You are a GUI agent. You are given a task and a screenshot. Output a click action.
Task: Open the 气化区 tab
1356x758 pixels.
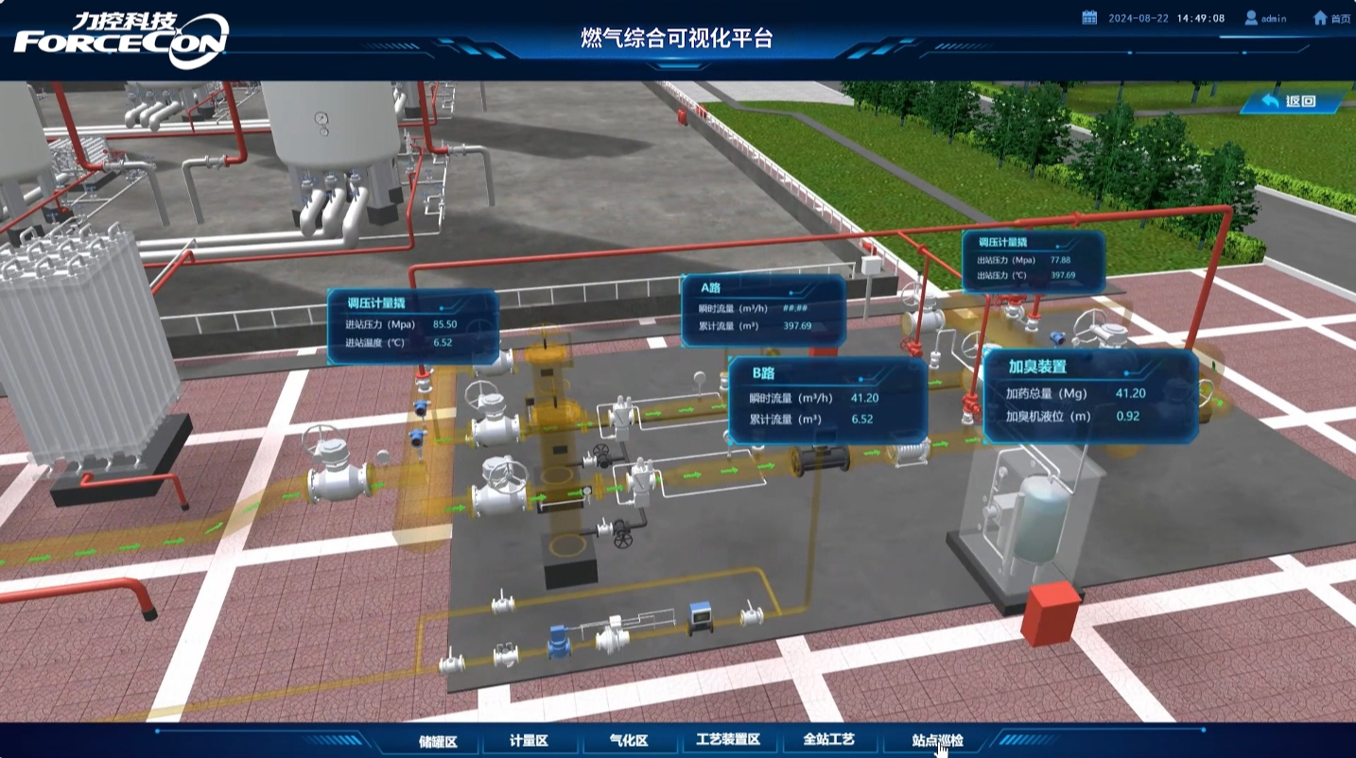point(629,740)
